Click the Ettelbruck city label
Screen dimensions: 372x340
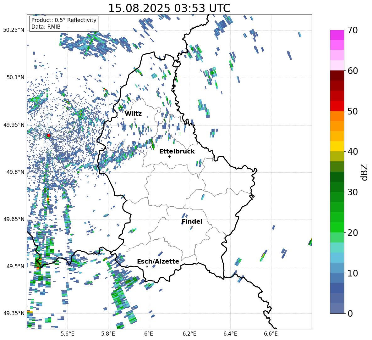(x=177, y=152)
